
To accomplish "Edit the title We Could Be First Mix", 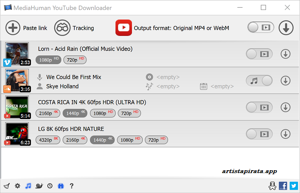I will coord(74,77).
